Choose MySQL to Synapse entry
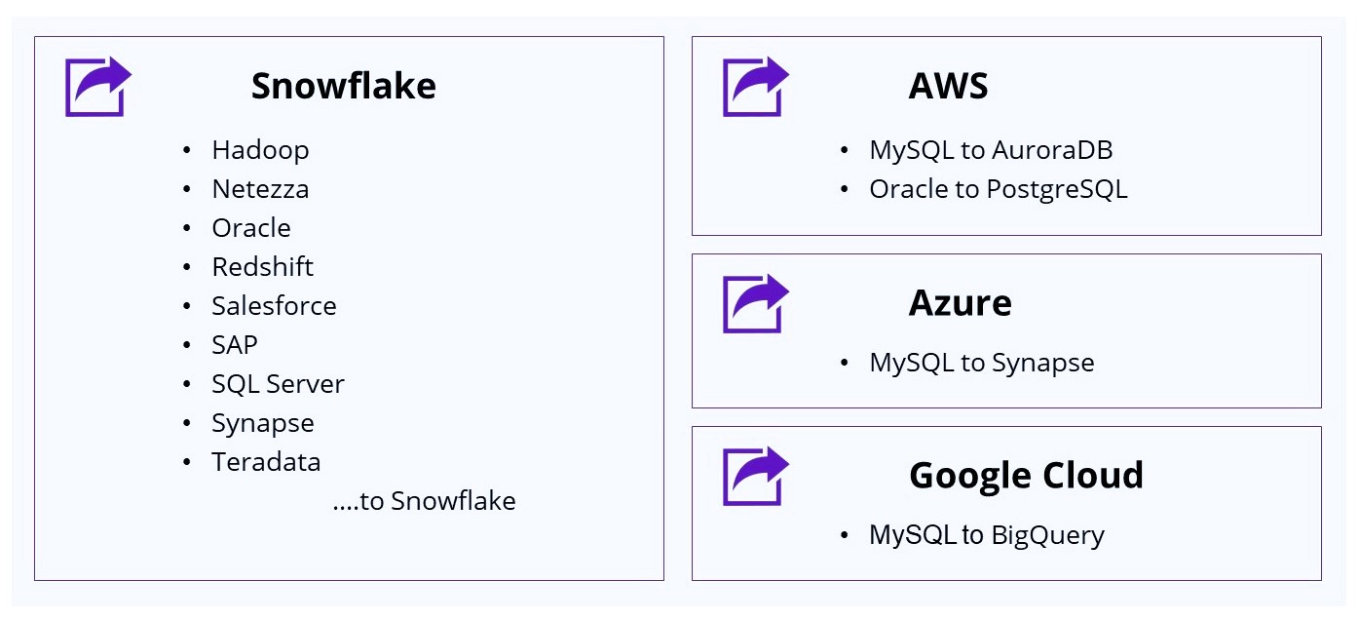 pyautogui.click(x=981, y=363)
